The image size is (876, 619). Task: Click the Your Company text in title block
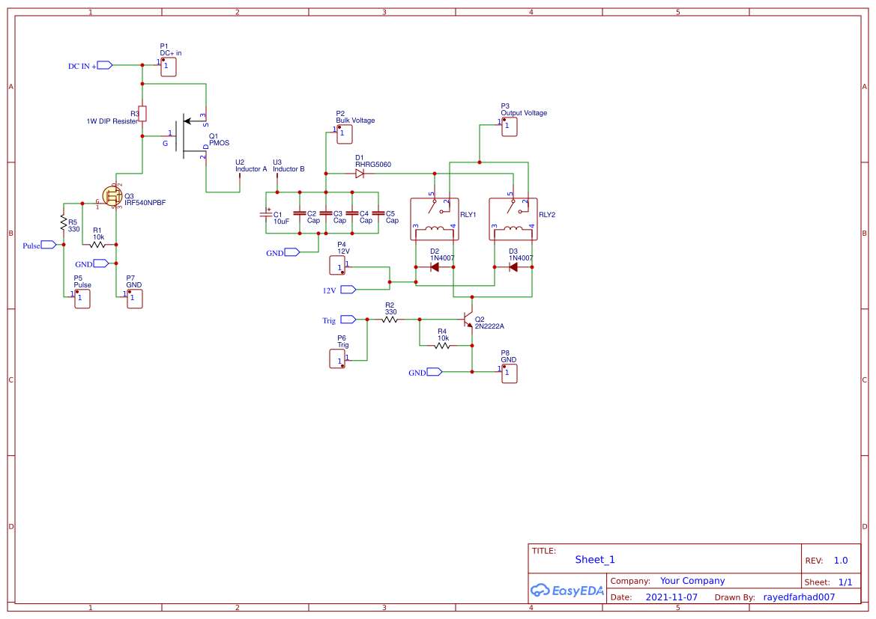692,581
